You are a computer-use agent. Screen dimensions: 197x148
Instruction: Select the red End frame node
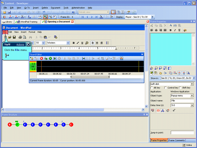(x=71, y=125)
